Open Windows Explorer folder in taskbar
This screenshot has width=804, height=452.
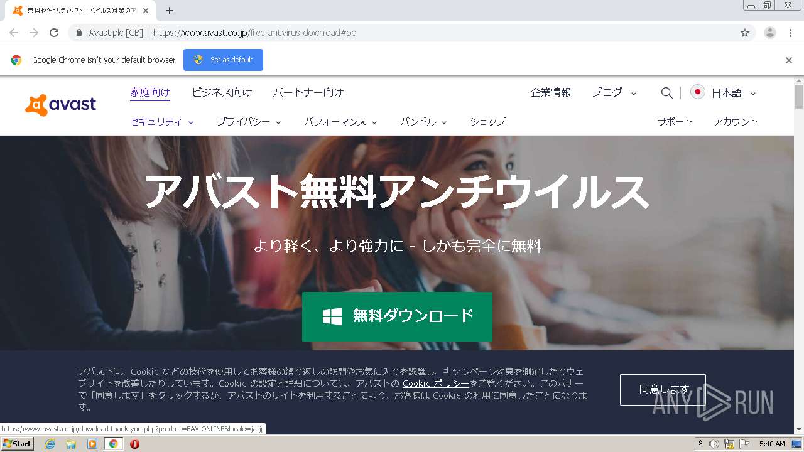[71, 444]
